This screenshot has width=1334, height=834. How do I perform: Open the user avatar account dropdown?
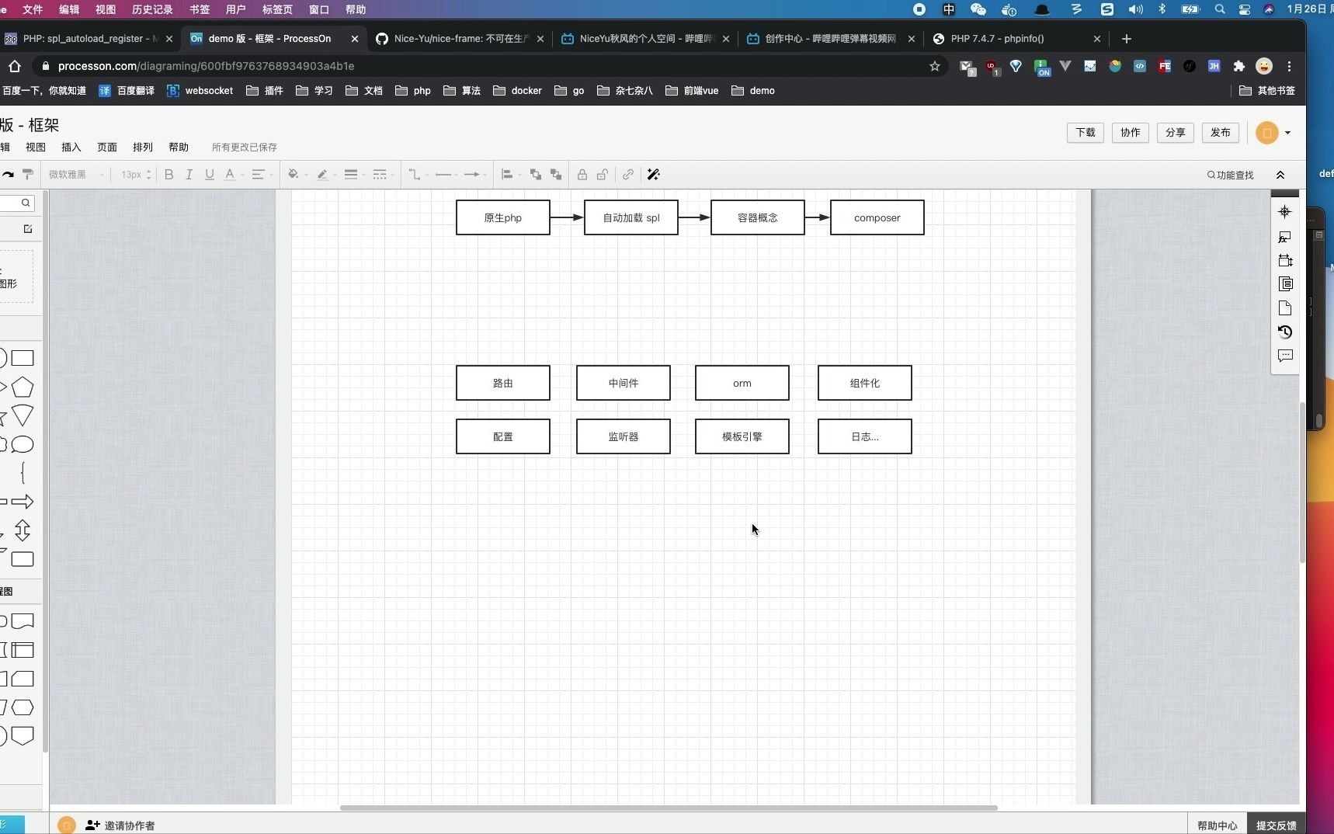click(x=1273, y=133)
